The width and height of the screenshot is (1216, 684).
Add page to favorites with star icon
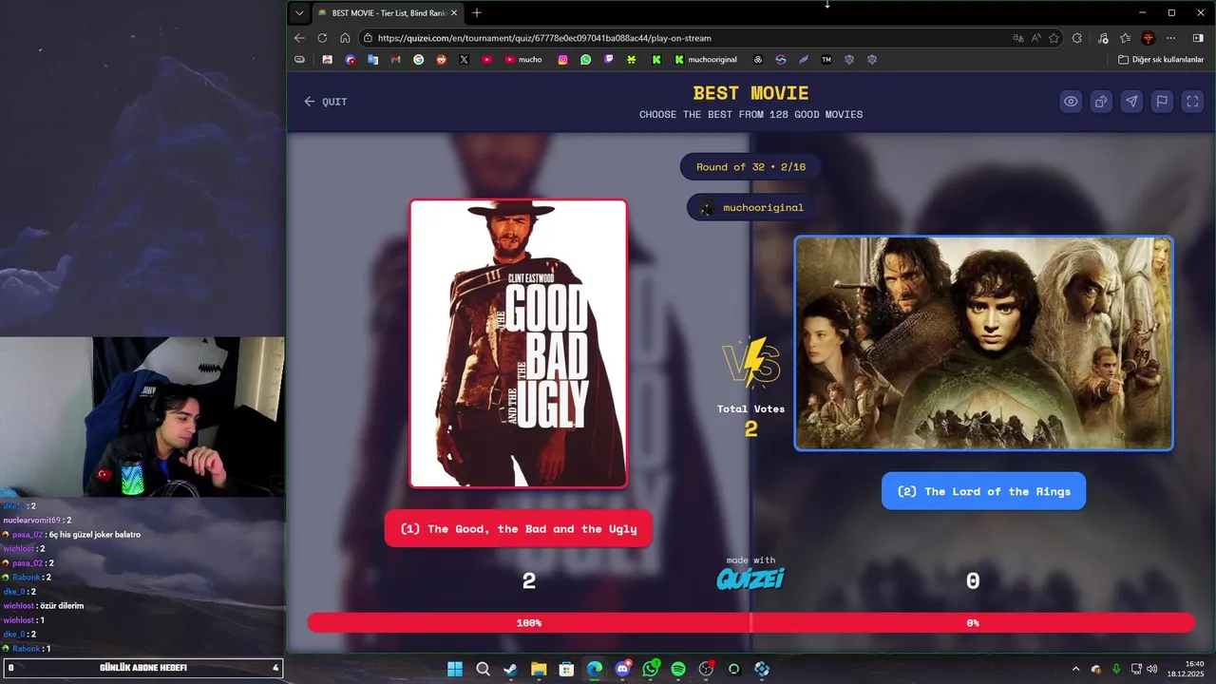point(1054,38)
